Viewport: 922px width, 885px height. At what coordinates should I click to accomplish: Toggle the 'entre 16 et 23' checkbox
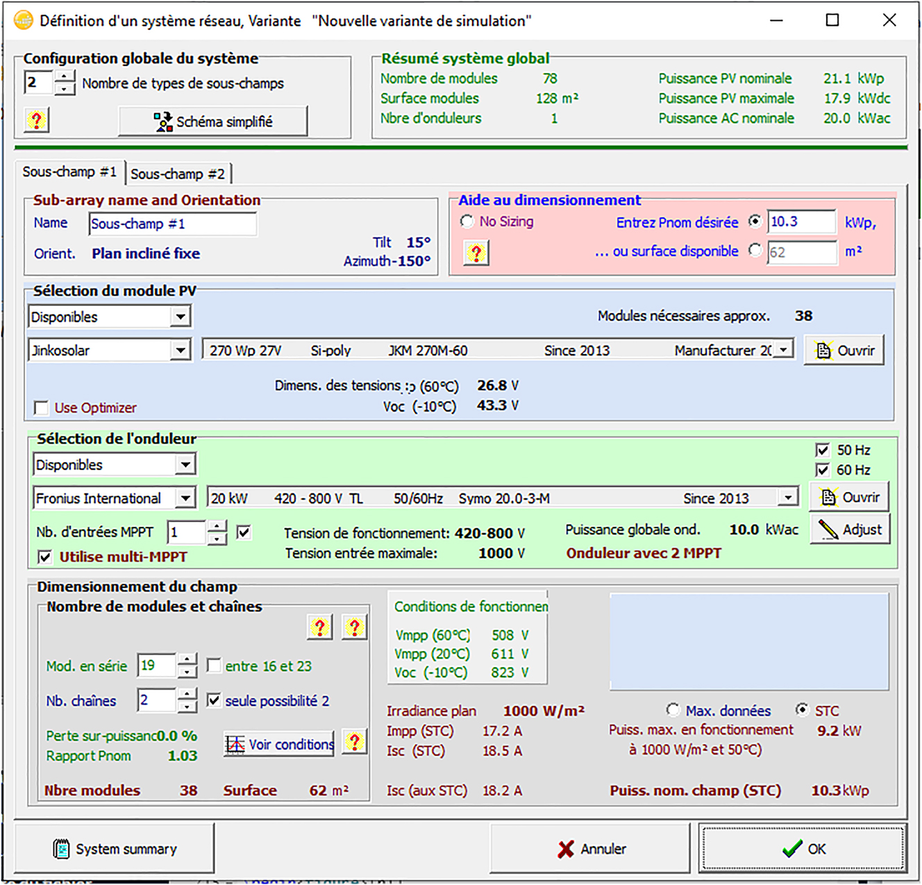pos(215,666)
